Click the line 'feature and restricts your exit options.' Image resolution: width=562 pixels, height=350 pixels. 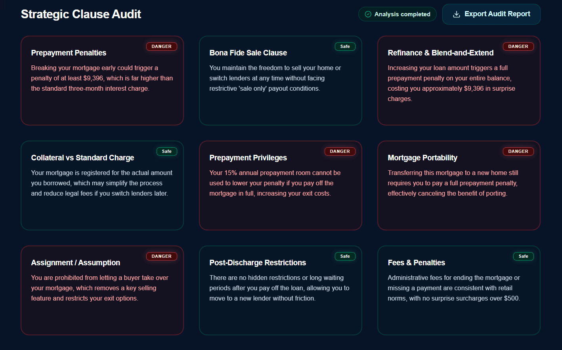[x=85, y=298]
